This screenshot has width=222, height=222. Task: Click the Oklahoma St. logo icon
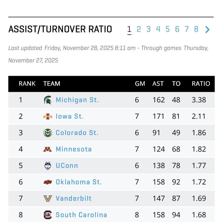click(x=47, y=182)
